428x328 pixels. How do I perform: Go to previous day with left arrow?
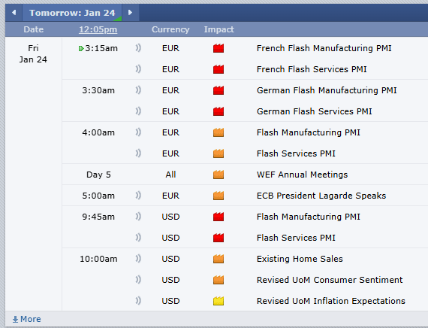14,13
